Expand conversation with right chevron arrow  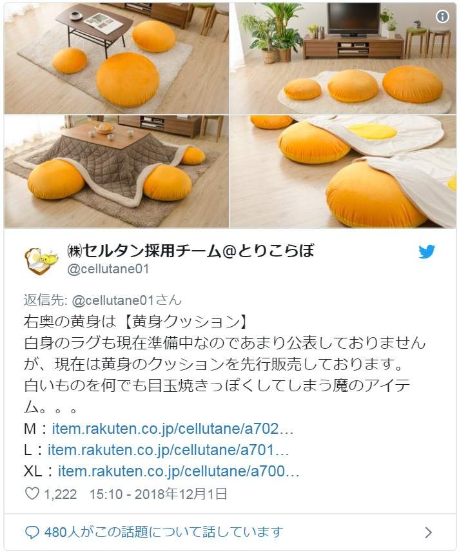tap(428, 532)
